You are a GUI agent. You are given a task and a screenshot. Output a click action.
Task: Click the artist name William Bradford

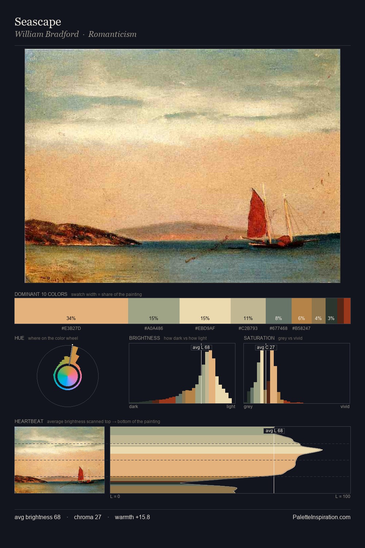point(47,34)
